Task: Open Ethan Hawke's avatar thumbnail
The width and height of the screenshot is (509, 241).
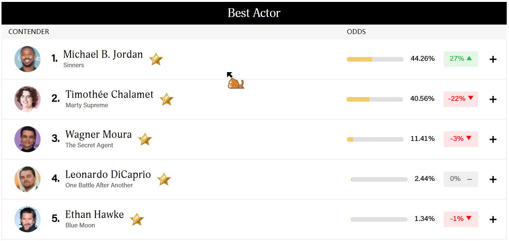Action: pos(27,219)
